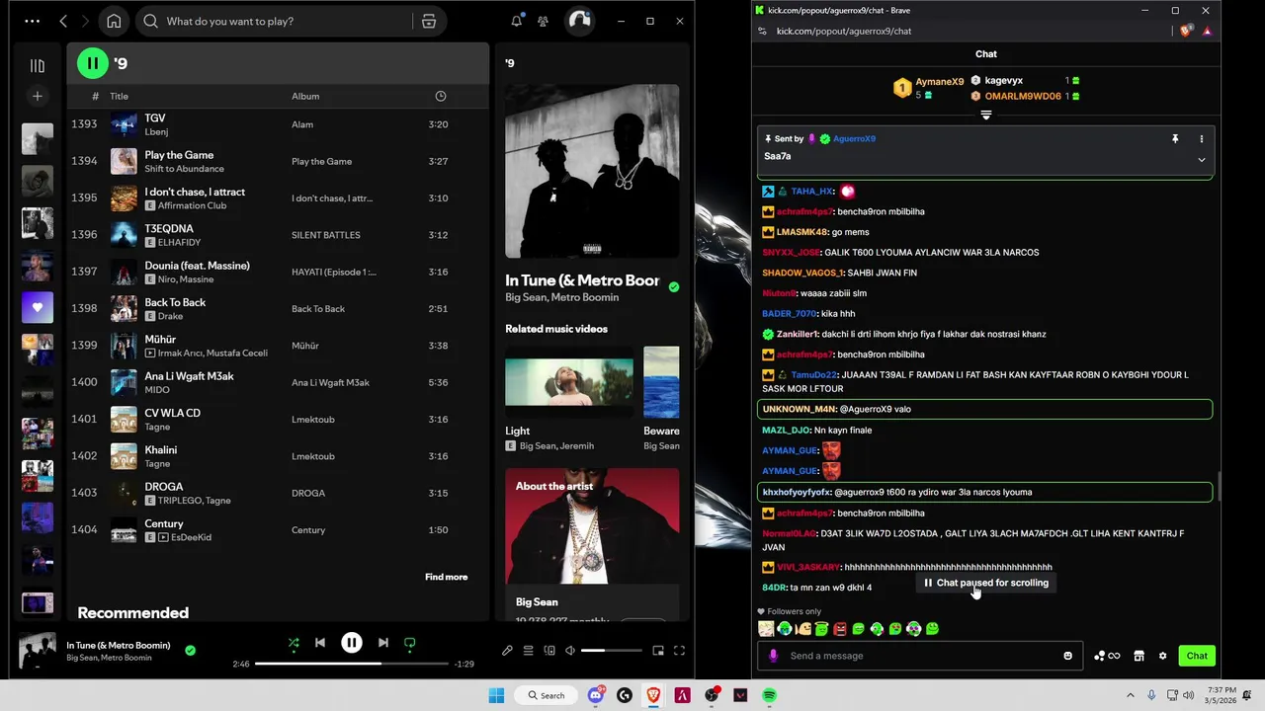Open About the artist Big Sean card
This screenshot has height=711, width=1265.
tap(592, 544)
